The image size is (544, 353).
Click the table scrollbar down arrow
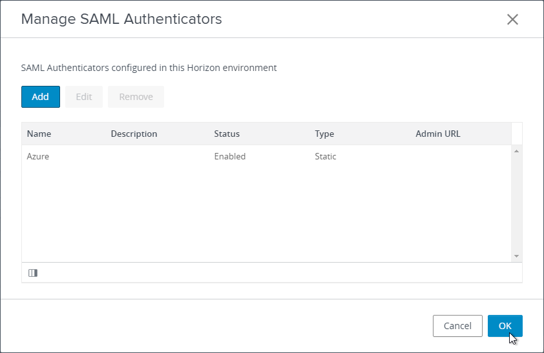(x=517, y=256)
